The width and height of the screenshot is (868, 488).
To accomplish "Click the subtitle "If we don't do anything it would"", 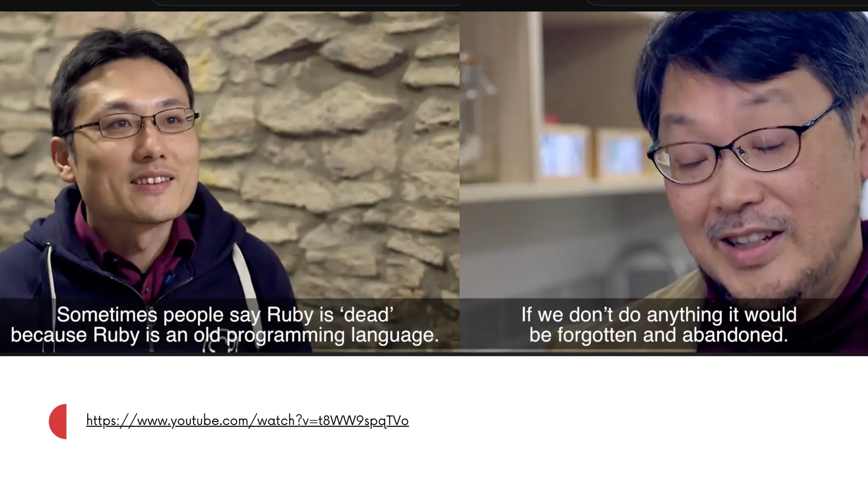I will pos(659,315).
